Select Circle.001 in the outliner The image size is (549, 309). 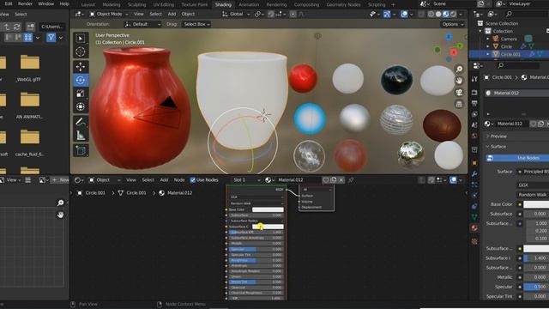[510, 54]
